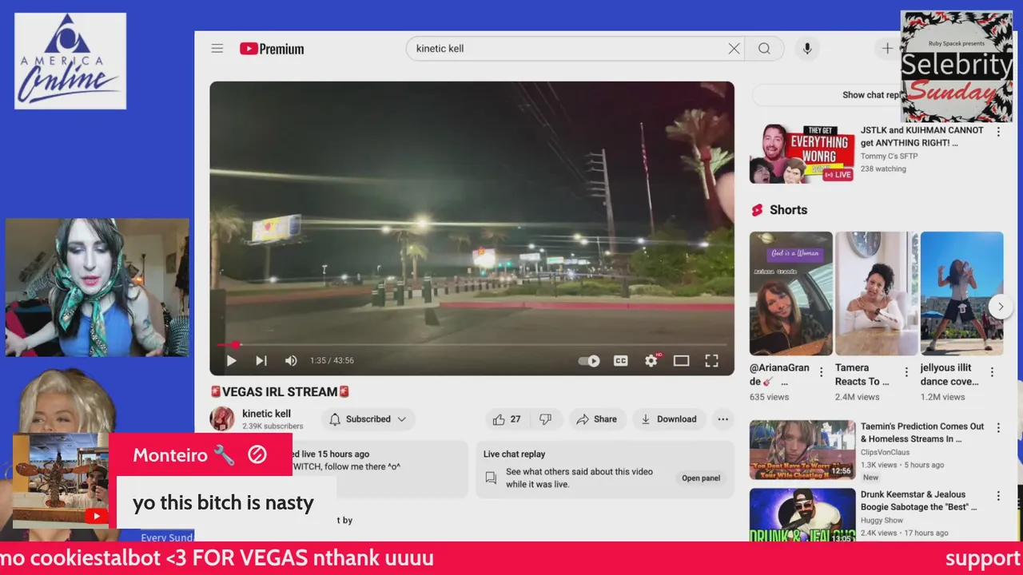The width and height of the screenshot is (1023, 575).
Task: Open options for Taemin's Prediction video
Action: (x=997, y=428)
